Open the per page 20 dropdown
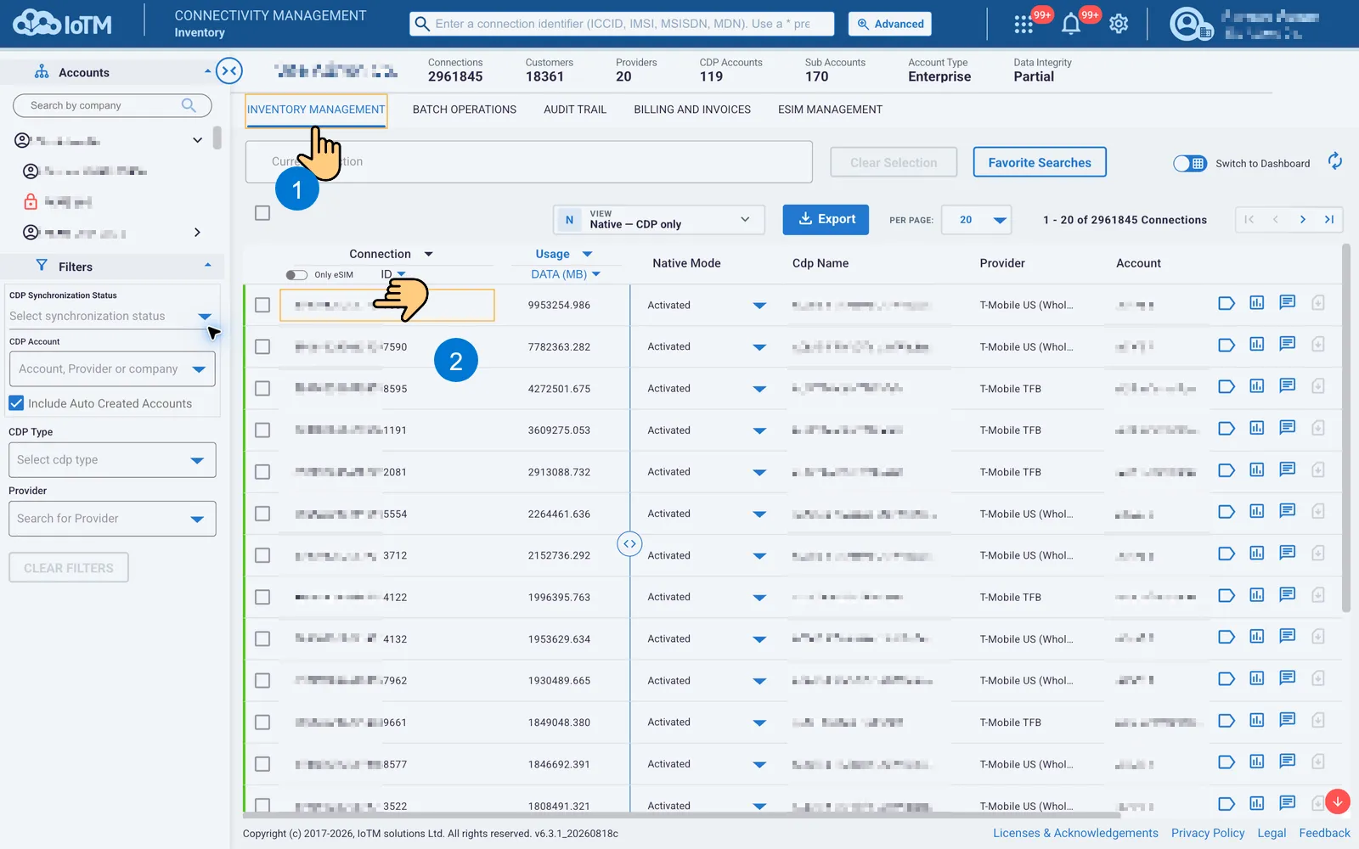 coord(977,219)
